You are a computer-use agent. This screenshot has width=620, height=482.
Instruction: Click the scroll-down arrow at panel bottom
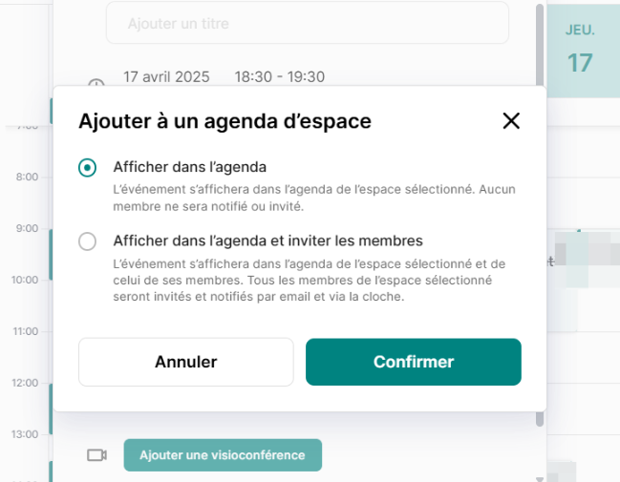coord(540,479)
